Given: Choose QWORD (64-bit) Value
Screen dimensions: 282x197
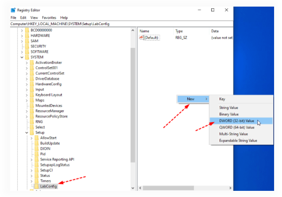Looking at the screenshot, I should point(241,128).
